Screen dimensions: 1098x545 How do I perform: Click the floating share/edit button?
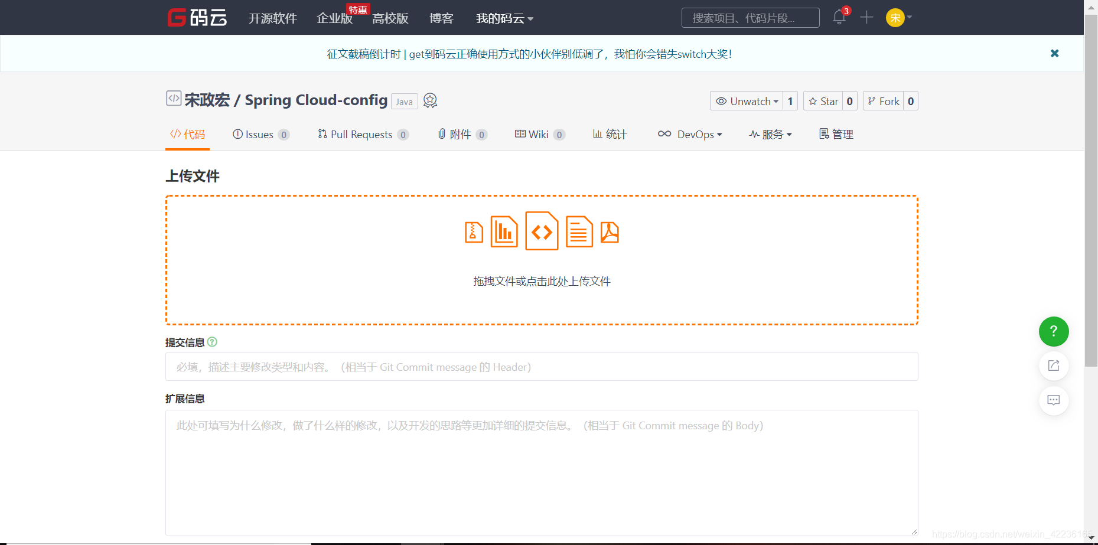[x=1054, y=365]
